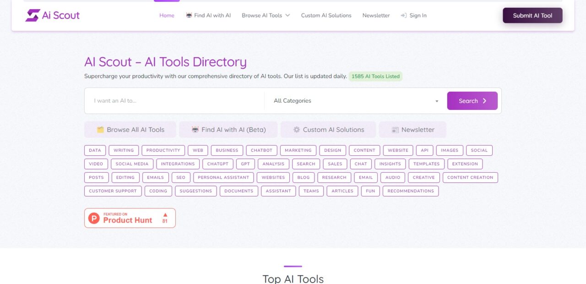586x284 pixels.
Task: Click the Ai Scout logo
Action: tap(52, 16)
